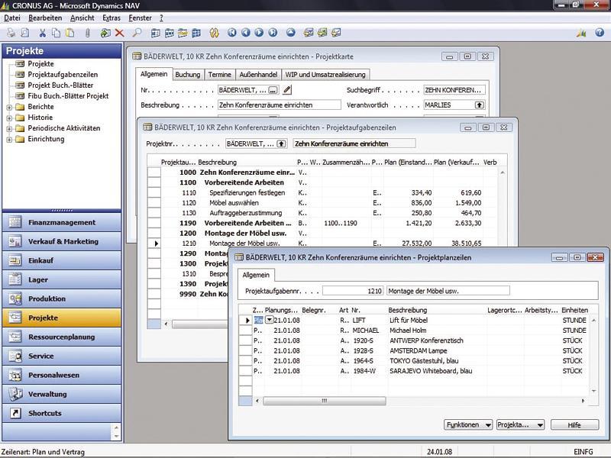This screenshot has width=611, height=458.
Task: Open the Projekta... dropdown button
Action: coord(520,424)
